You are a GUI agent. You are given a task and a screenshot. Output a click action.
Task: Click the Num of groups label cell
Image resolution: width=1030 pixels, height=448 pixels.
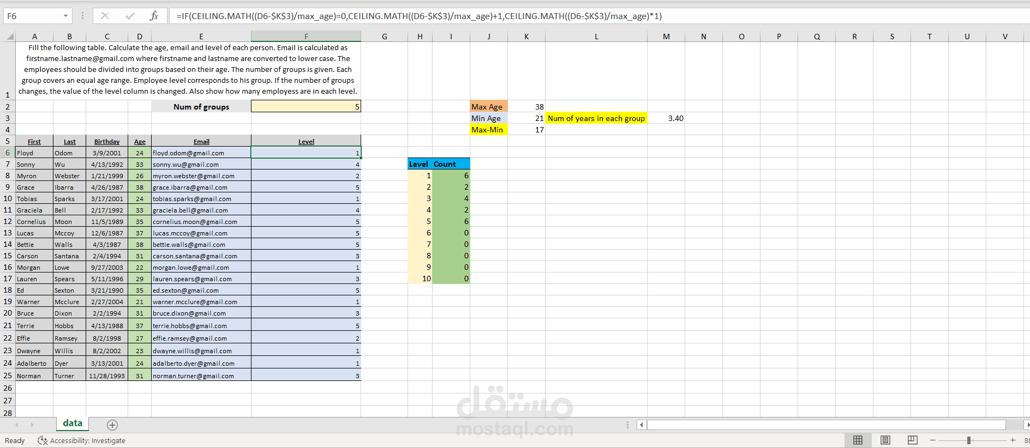coord(201,107)
